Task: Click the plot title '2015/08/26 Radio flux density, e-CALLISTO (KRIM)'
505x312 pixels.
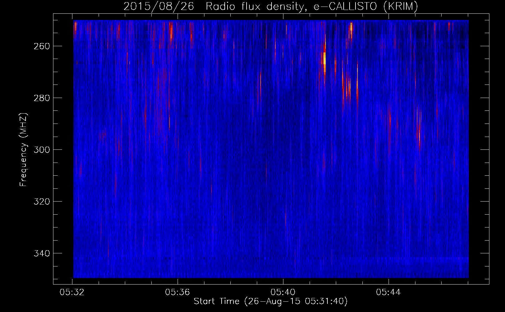Action: point(271,6)
